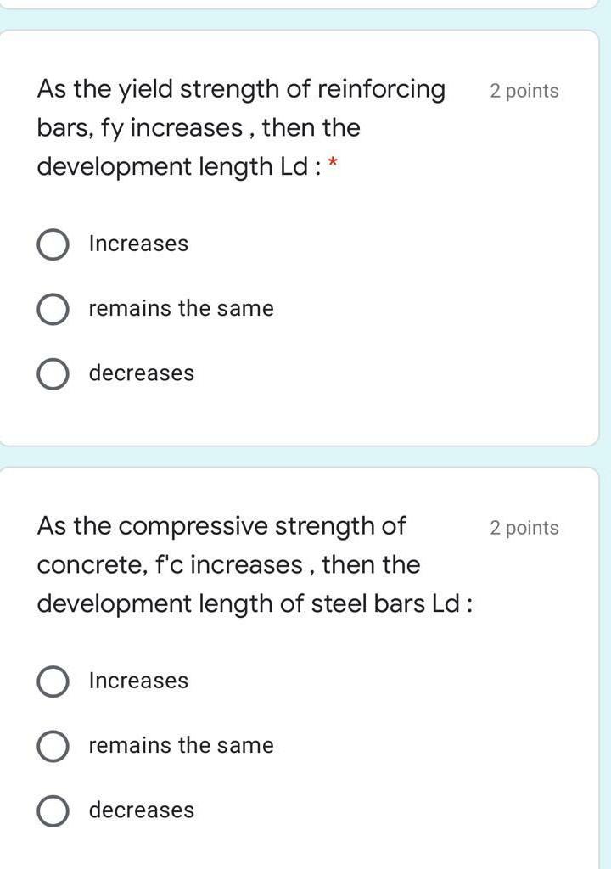
Task: Select "remains the same" for the compressive strength question
Action: point(53,745)
